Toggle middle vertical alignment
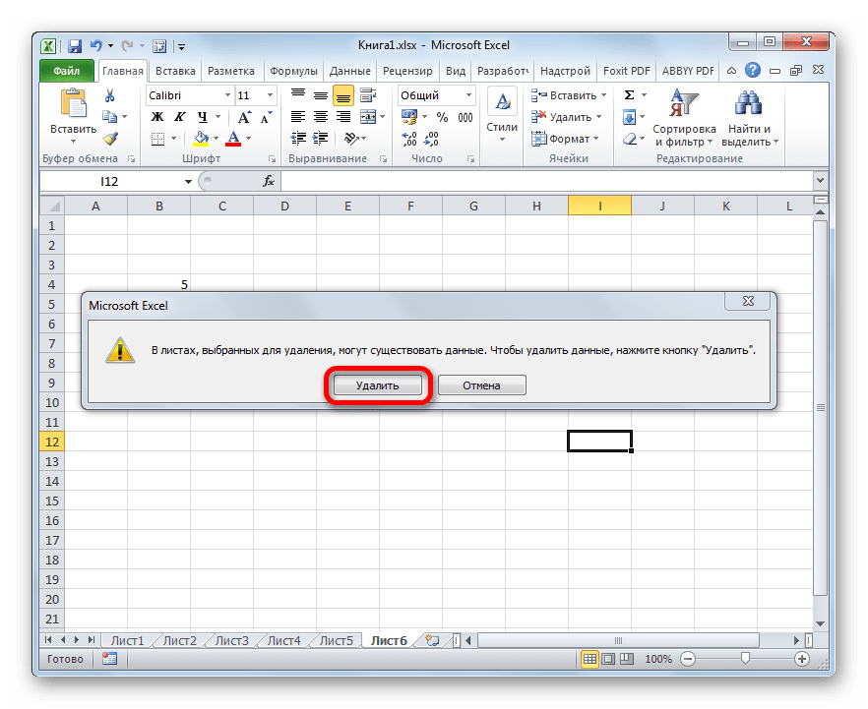The height and width of the screenshot is (709, 868). (x=321, y=95)
